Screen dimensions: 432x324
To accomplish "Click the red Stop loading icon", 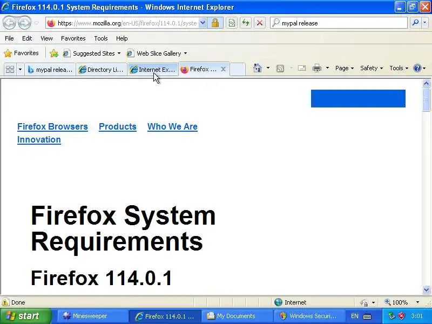I will 260,23.
